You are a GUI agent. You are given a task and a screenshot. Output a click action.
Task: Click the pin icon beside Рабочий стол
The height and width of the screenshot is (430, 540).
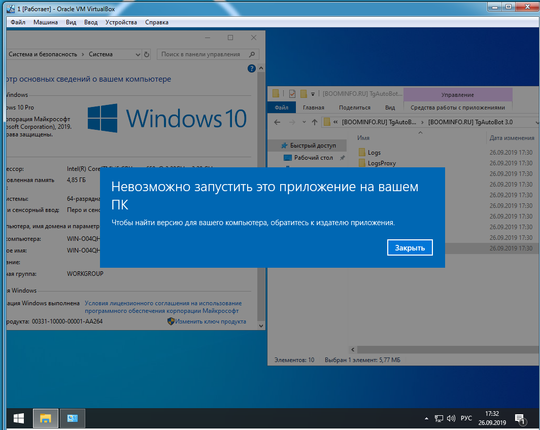pos(342,158)
